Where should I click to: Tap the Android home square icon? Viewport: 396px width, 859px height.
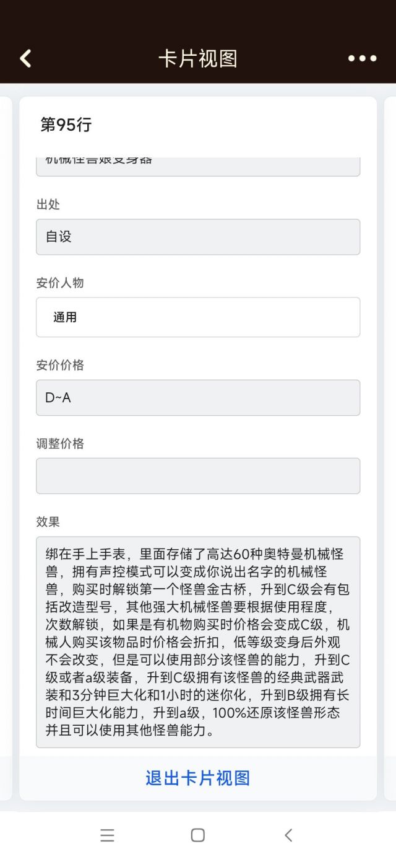198,835
